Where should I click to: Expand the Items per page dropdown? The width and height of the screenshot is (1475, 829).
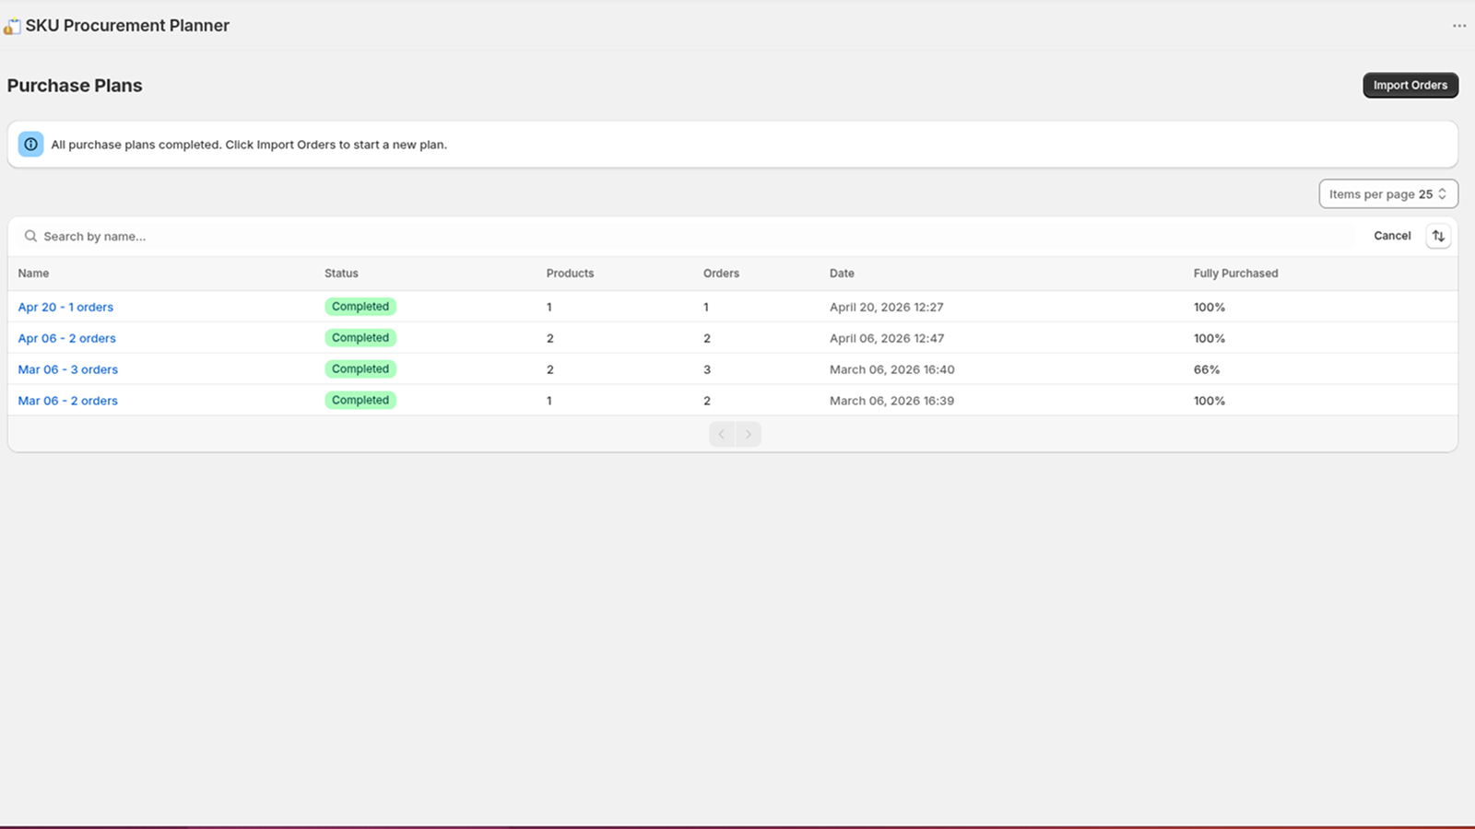(x=1387, y=194)
